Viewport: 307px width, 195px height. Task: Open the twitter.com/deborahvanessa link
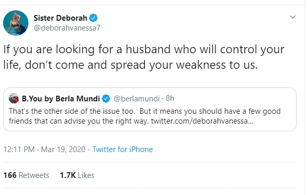click(202, 121)
